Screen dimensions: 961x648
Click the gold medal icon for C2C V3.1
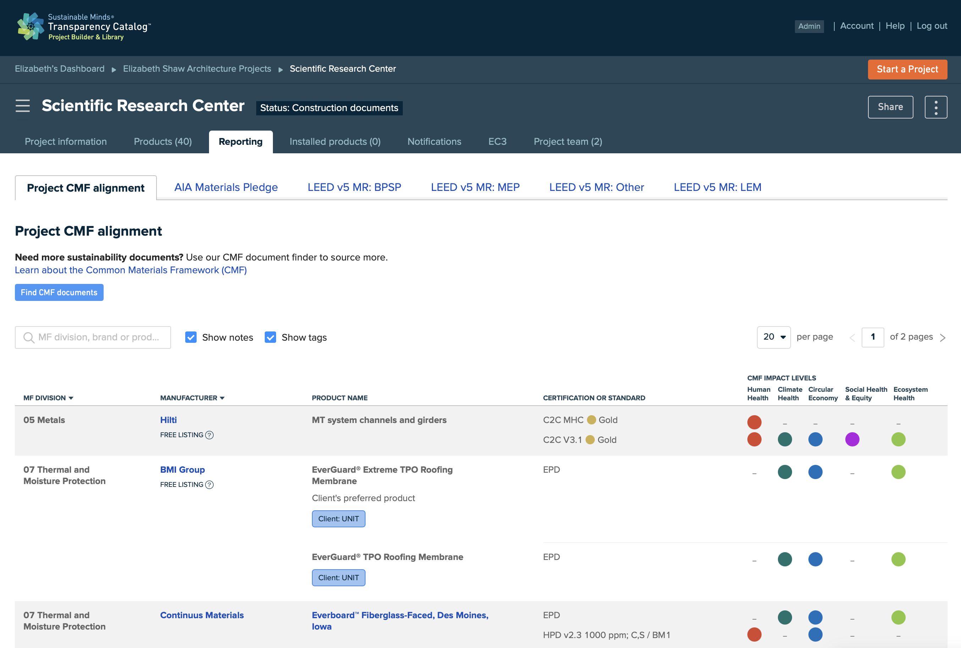pyautogui.click(x=590, y=440)
